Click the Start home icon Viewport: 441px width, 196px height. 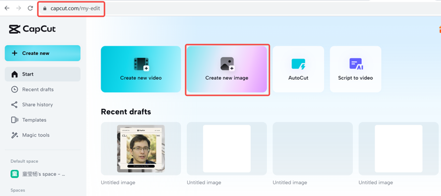[x=14, y=74]
